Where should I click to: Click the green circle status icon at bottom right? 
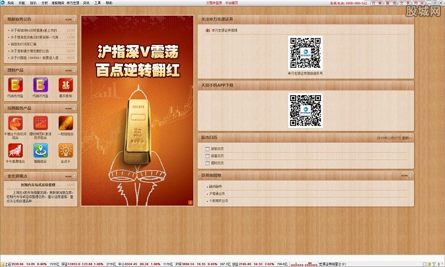click(429, 264)
